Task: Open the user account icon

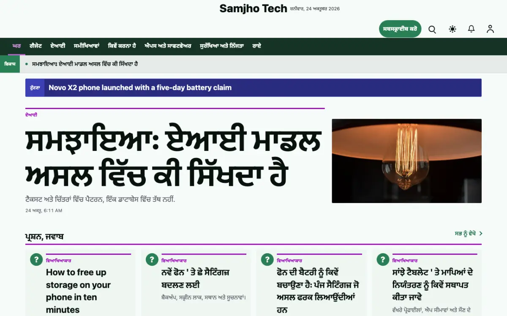Action: (x=490, y=29)
